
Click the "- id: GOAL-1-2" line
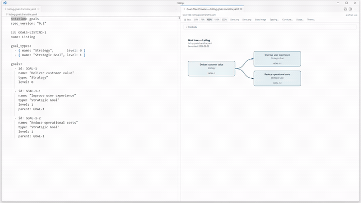coord(28,118)
